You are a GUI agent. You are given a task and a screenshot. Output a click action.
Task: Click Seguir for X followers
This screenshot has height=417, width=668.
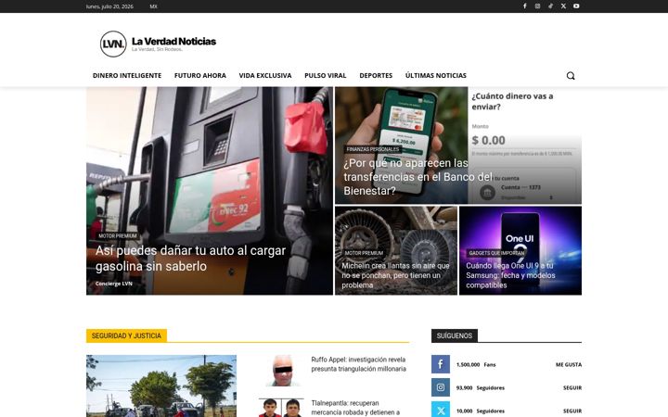point(572,411)
